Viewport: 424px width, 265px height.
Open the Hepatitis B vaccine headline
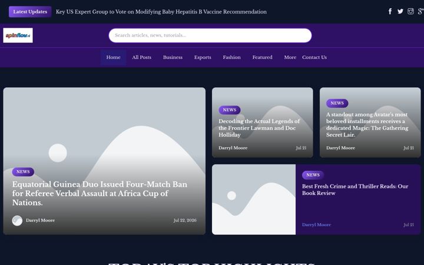pyautogui.click(x=161, y=12)
